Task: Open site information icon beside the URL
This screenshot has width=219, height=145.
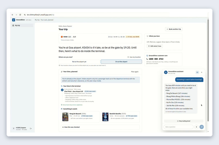Action: tap(25, 15)
